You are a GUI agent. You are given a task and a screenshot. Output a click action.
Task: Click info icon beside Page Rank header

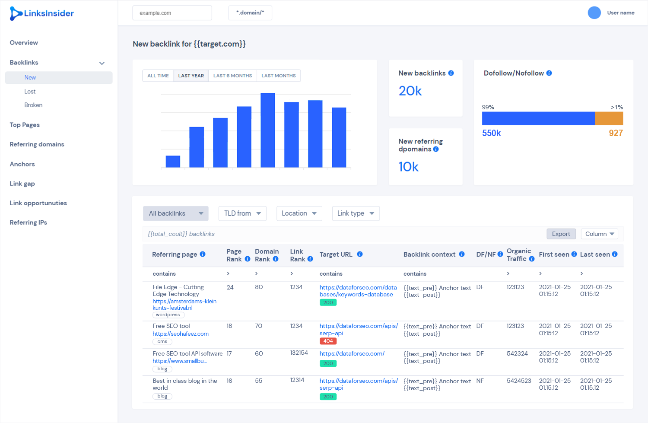pos(248,259)
